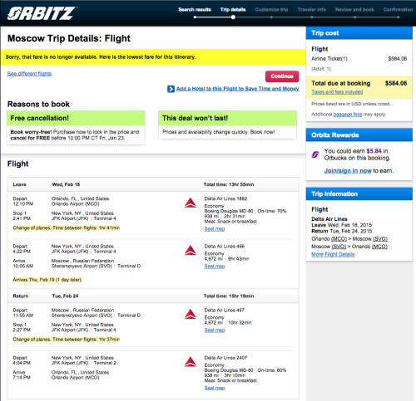The height and width of the screenshot is (401, 416).
Task: Click Delta logo for flight 467
Action: click(191, 315)
